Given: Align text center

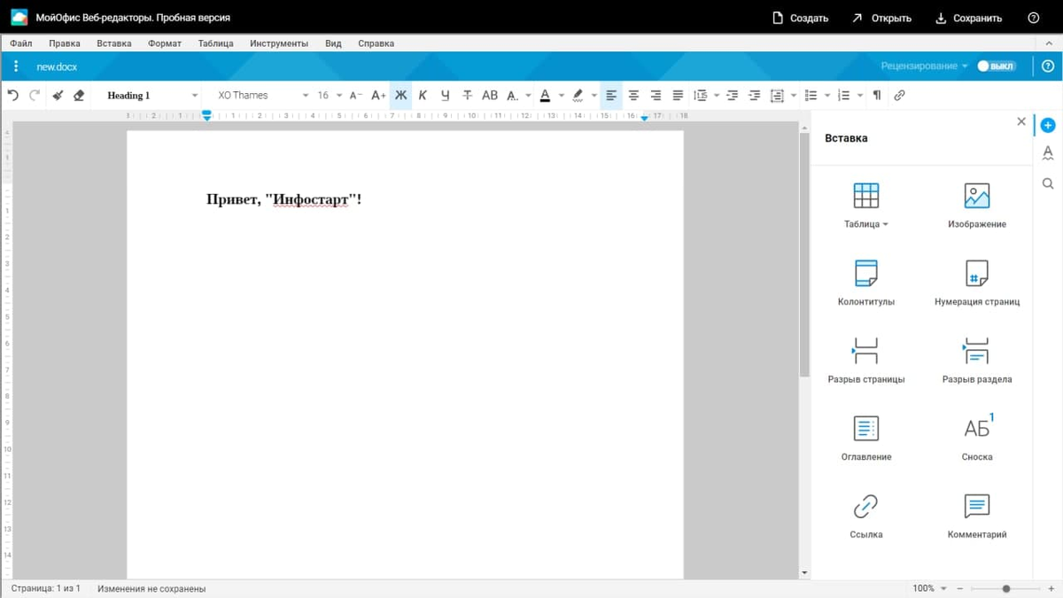Looking at the screenshot, I should tap(633, 95).
